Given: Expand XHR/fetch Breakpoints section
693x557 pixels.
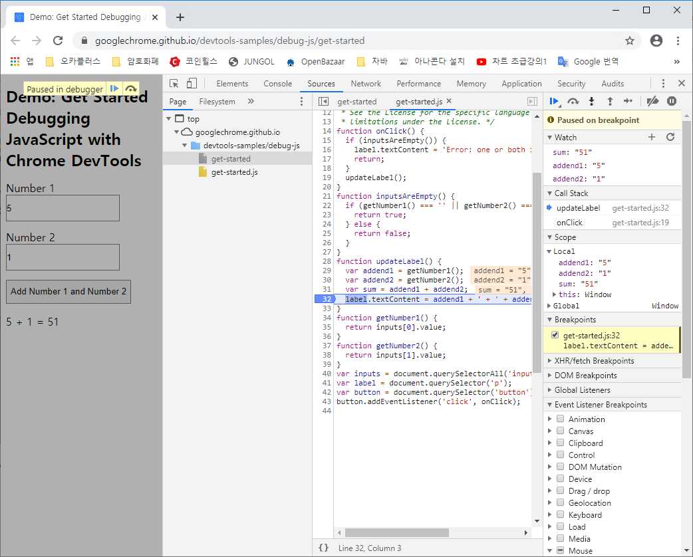Looking at the screenshot, I should [550, 360].
